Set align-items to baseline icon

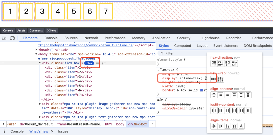click(x=241, y=126)
